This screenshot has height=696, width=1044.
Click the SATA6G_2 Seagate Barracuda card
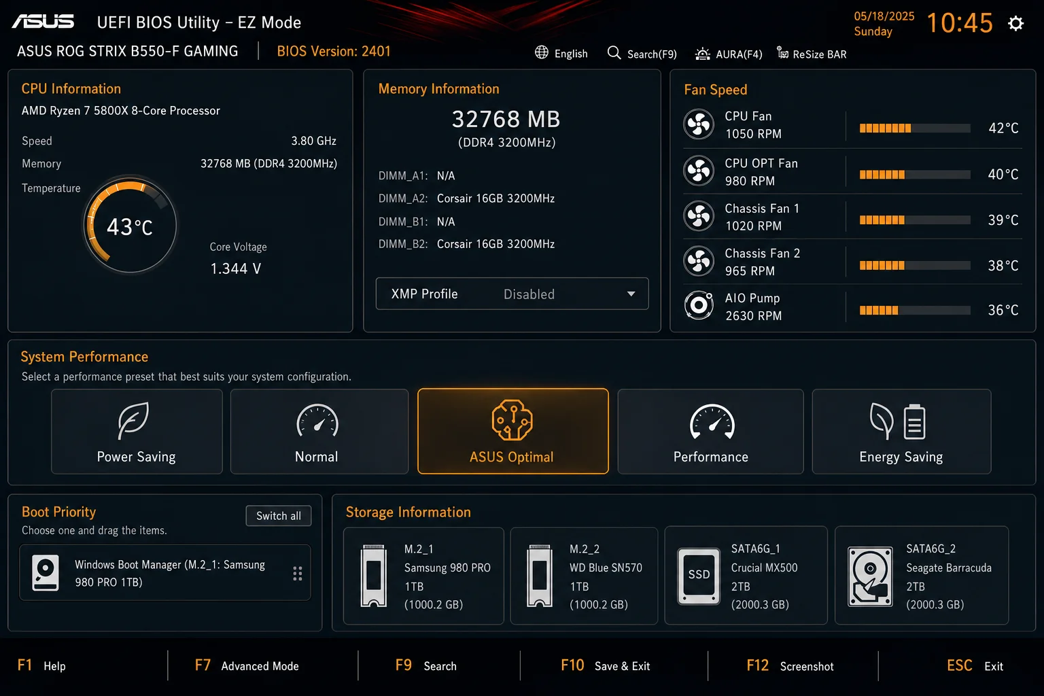tap(922, 575)
